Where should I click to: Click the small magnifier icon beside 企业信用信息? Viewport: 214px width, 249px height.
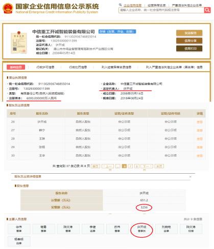(x=120, y=5)
